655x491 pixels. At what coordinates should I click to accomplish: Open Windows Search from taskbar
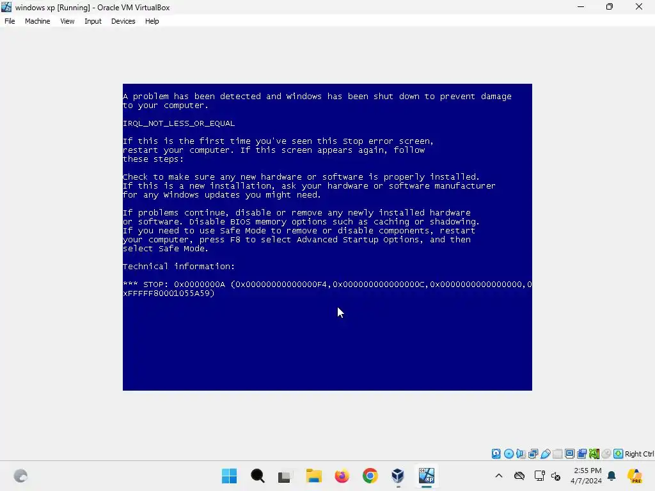(x=257, y=476)
